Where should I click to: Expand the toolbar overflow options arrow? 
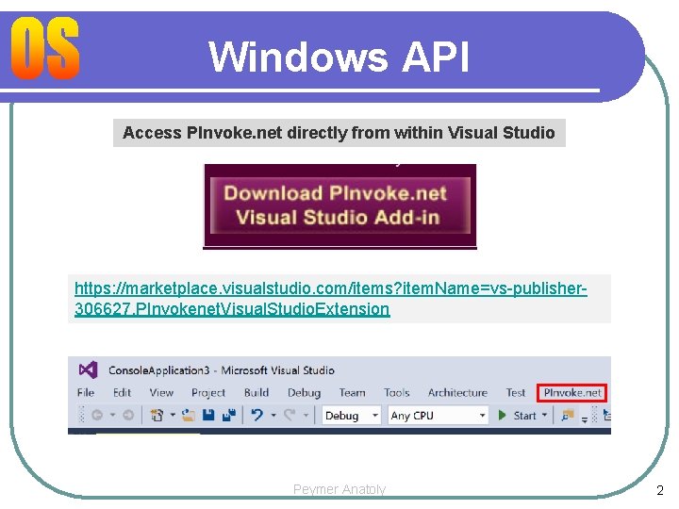(x=584, y=419)
